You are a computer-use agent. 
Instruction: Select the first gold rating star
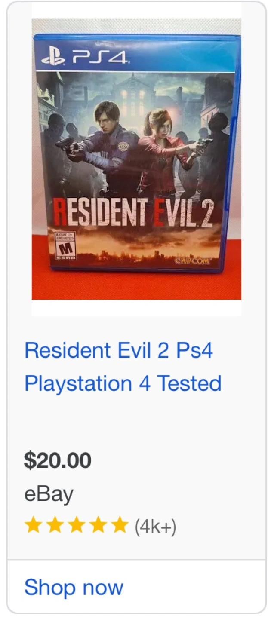33,525
